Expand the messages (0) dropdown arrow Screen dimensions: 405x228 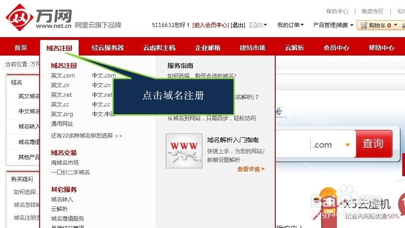(x=265, y=25)
